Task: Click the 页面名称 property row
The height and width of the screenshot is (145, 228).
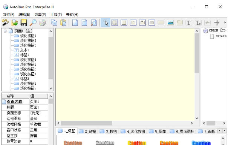Action: click(x=25, y=102)
